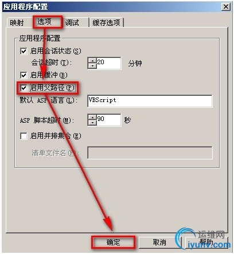Enable the 启用并排集合 checkbox

click(x=24, y=136)
